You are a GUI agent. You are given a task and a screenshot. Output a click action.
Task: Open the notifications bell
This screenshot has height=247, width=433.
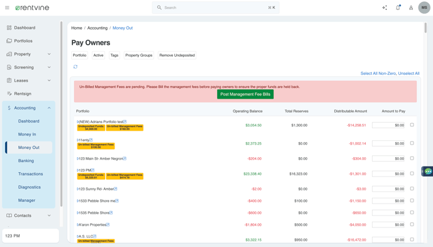[x=398, y=8]
